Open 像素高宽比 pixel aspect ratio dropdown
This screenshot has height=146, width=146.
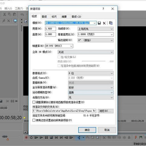96,34
